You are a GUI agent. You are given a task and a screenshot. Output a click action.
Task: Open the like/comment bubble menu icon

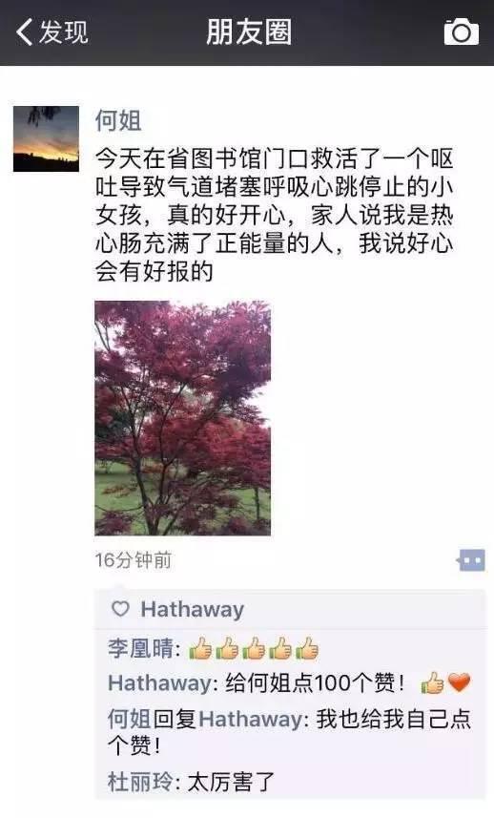coord(471,561)
